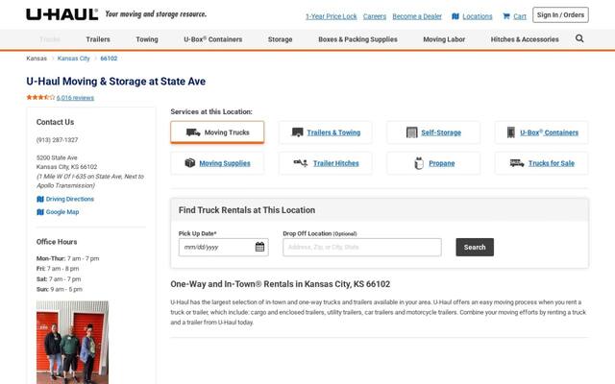This screenshot has width=615, height=384.
Task: View the Cart link
Action: [520, 16]
